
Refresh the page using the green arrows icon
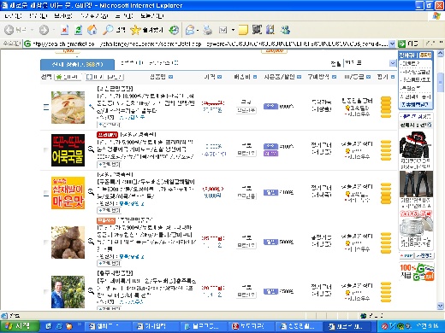79,30
